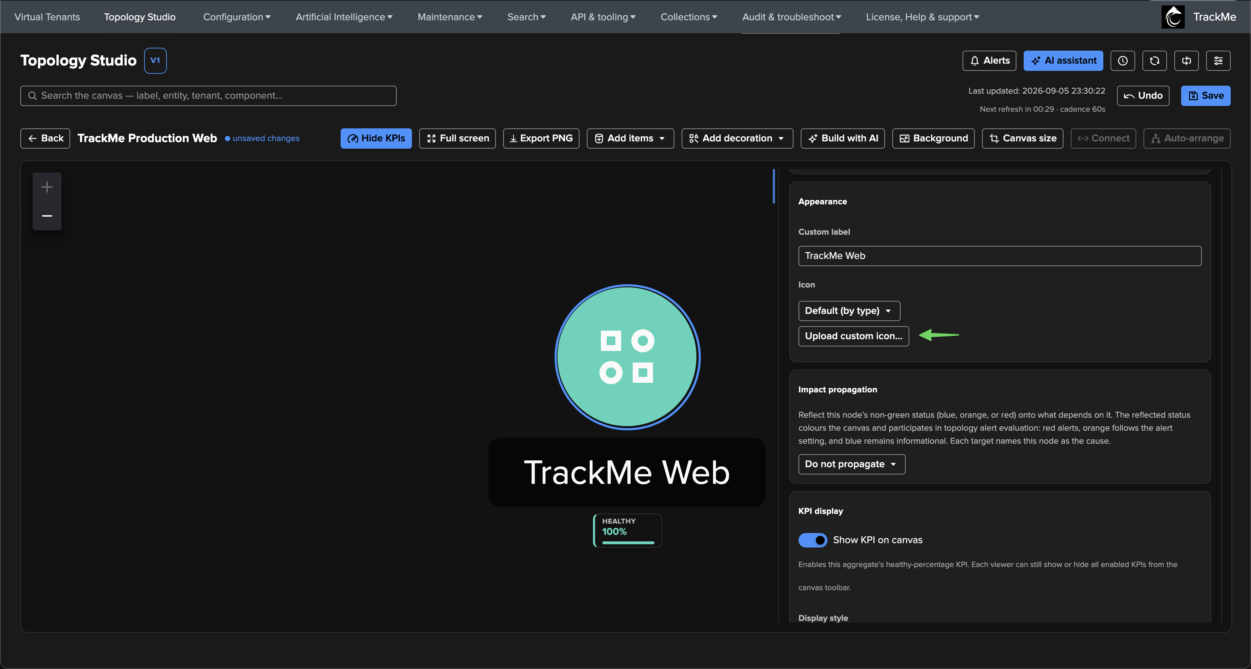Click the Upload custom icon... button
The image size is (1251, 669).
(853, 336)
